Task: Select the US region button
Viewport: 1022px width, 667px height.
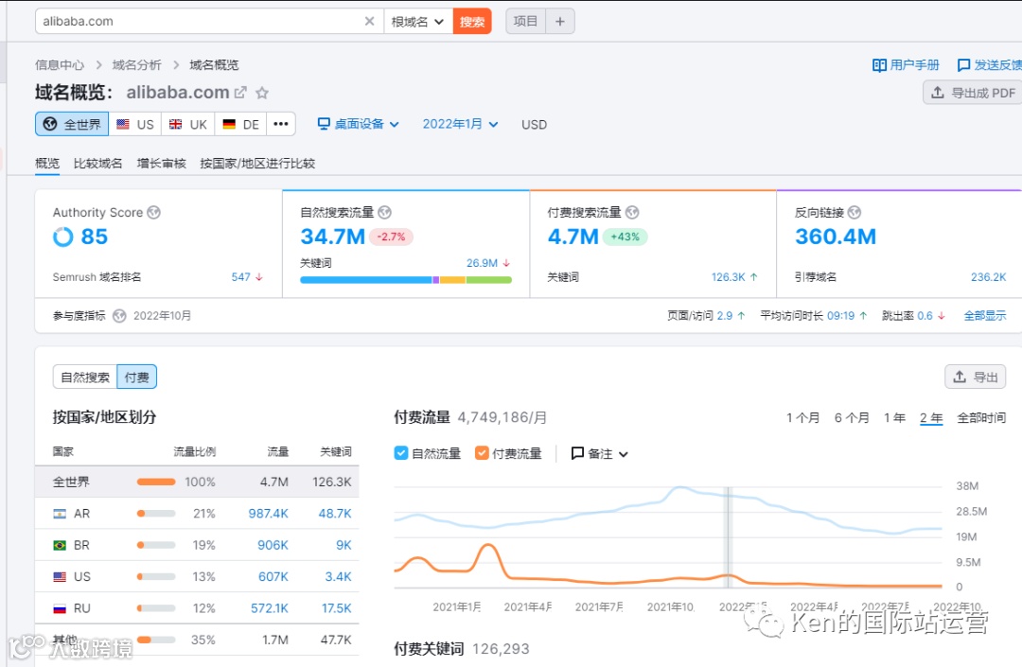Action: [135, 124]
